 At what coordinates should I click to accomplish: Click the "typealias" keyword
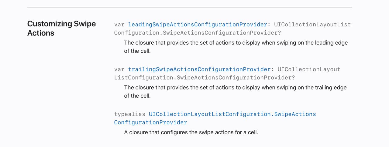click(130, 114)
